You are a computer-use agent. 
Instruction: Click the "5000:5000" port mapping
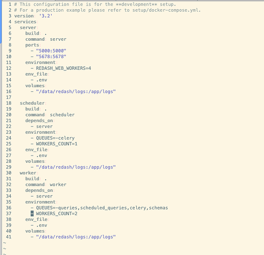pos(51,51)
